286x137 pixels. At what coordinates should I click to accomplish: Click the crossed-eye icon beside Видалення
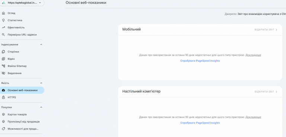(x=3, y=73)
